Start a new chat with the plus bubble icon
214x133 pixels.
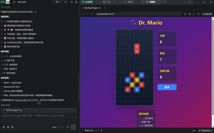(x=66, y=2)
